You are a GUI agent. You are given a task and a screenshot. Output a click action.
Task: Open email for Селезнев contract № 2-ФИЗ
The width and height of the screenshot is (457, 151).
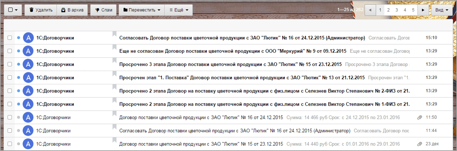coord(264,91)
